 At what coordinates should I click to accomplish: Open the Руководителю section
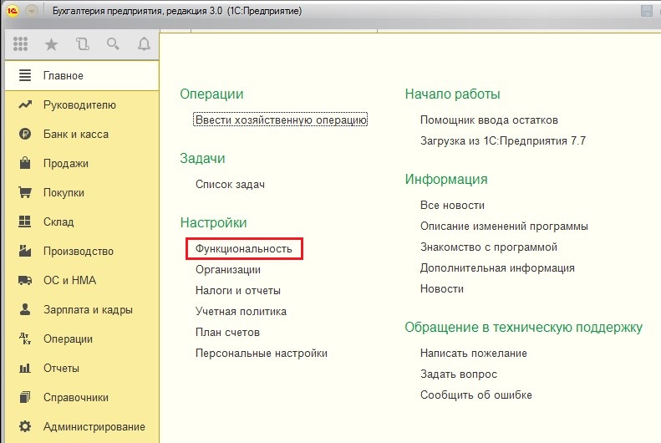(82, 104)
